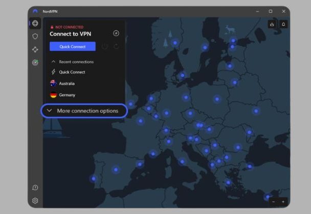
Task: Select the Sweden server dot on map
Action: 205,47
